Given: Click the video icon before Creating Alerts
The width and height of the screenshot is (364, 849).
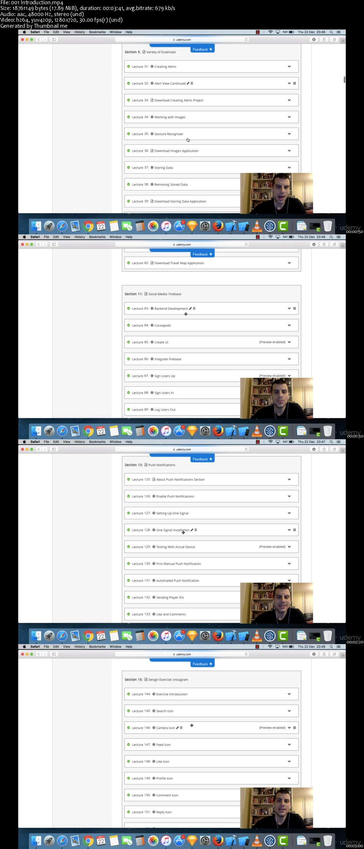Looking at the screenshot, I should [152, 67].
